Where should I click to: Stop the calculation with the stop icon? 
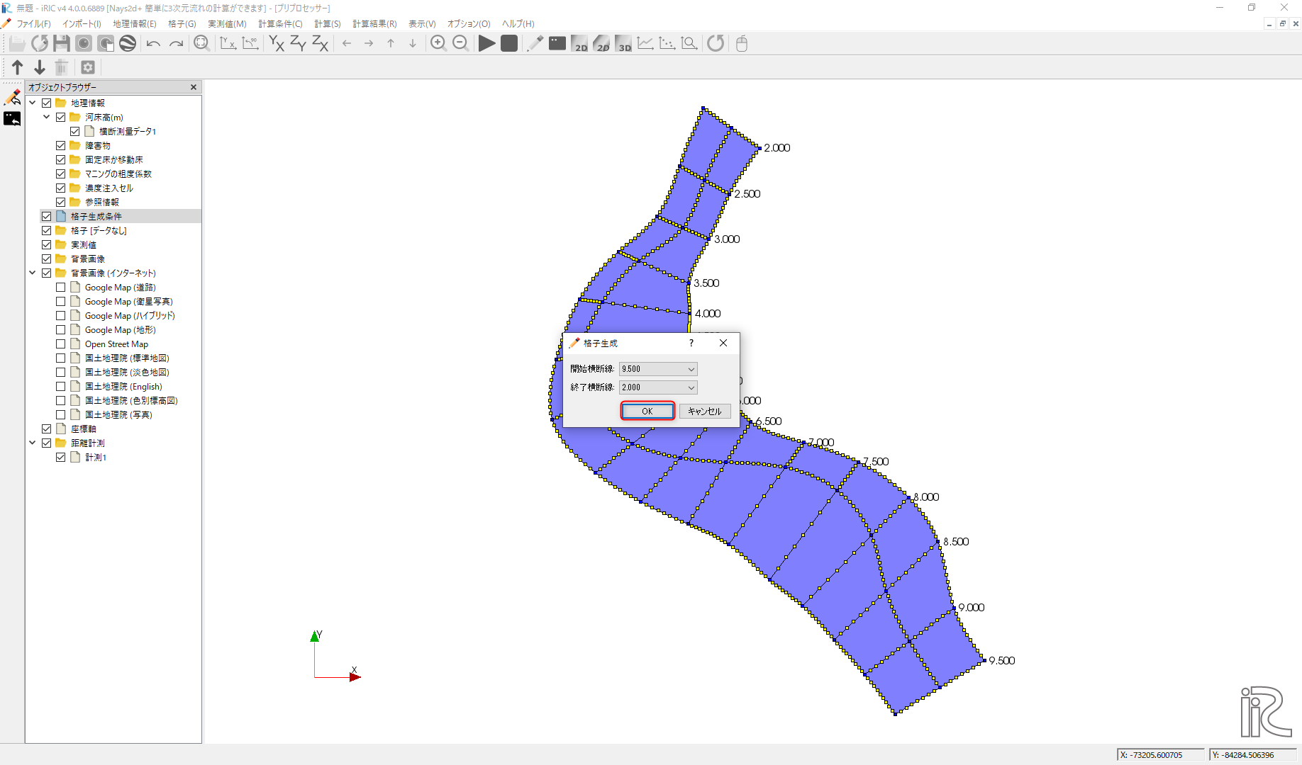tap(509, 43)
